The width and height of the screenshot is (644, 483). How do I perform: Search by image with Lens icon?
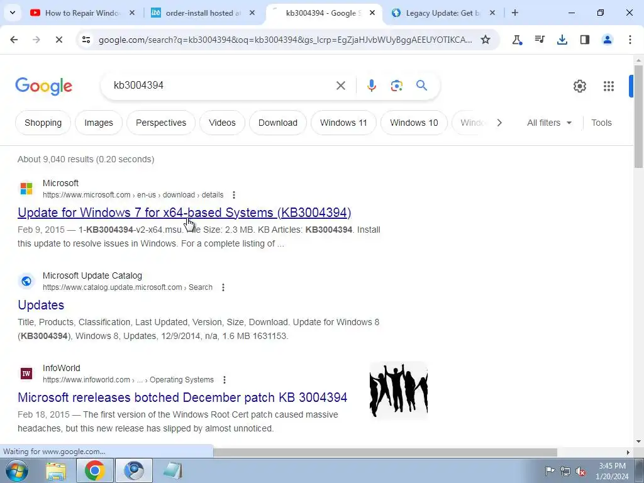(397, 86)
